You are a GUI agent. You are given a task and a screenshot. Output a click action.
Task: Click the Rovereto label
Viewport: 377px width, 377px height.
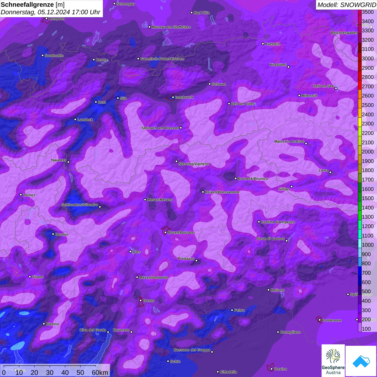pos(121,330)
